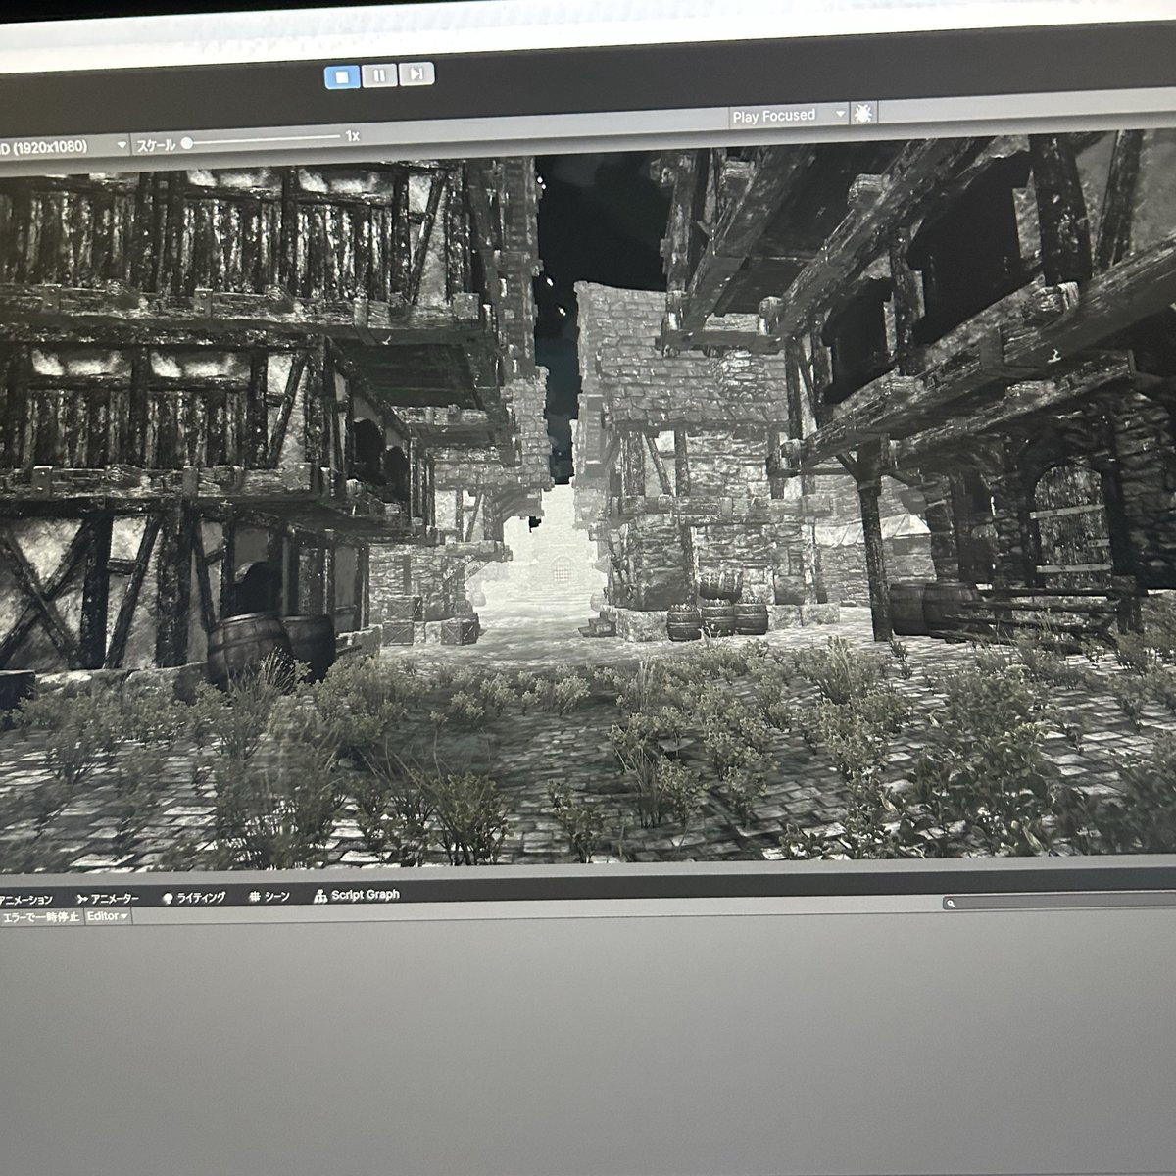Switch to the アニメーション tab

[27, 900]
